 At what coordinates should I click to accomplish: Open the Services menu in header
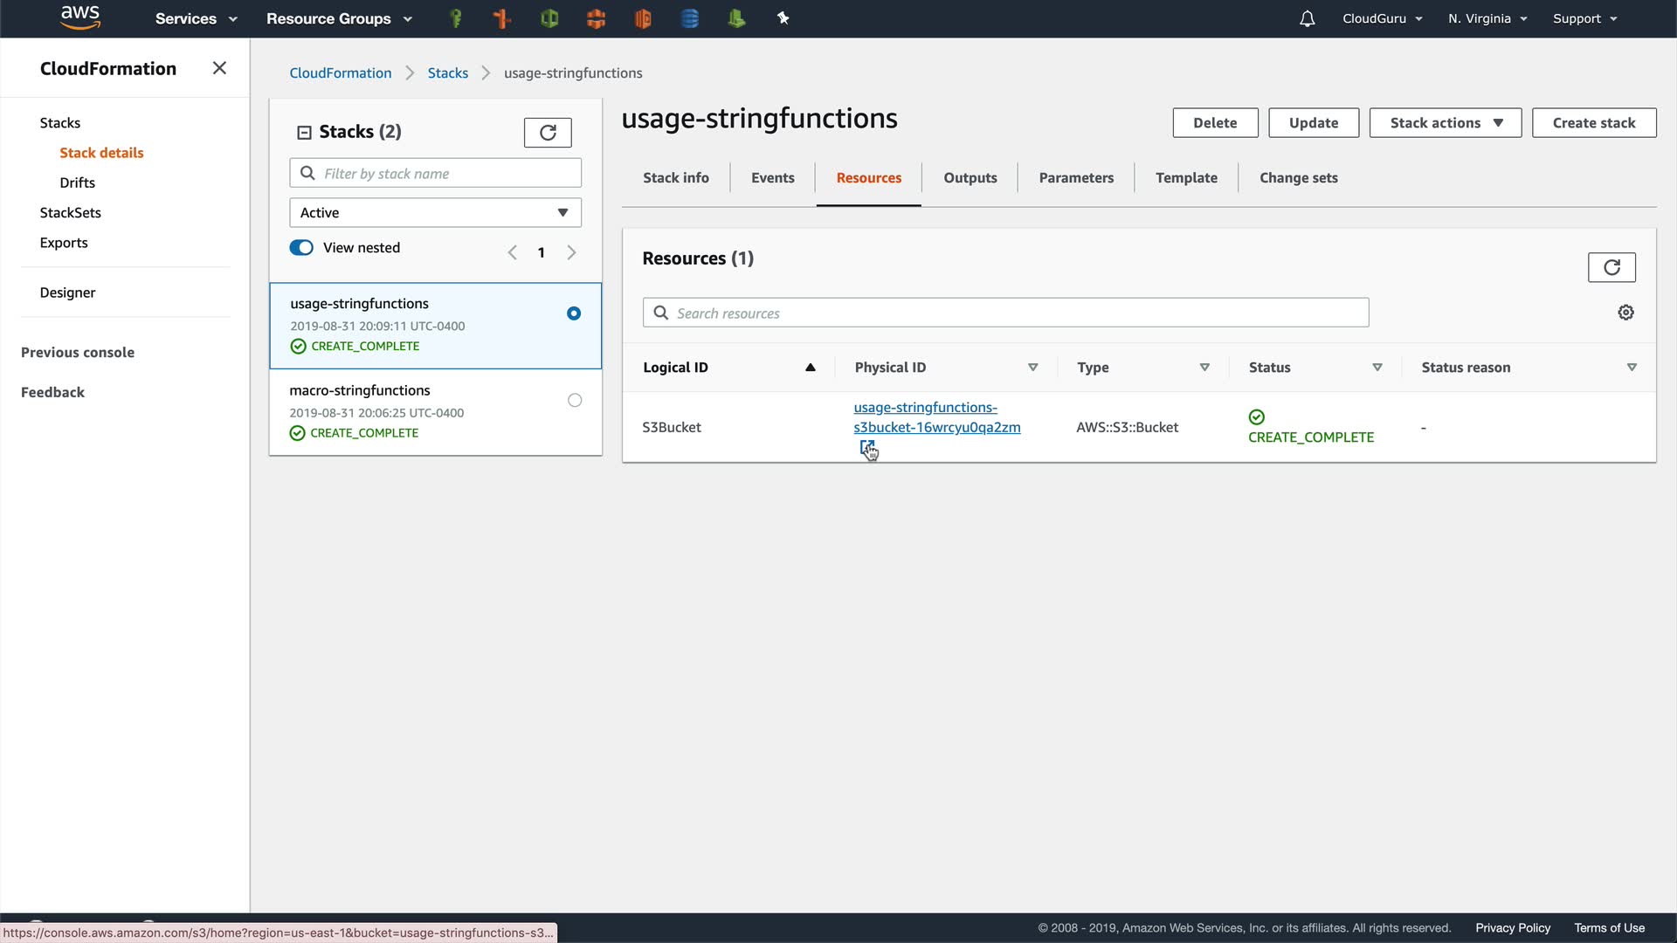196,18
